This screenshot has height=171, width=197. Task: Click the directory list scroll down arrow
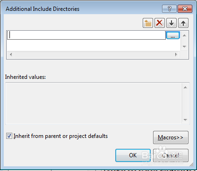pos(185,46)
